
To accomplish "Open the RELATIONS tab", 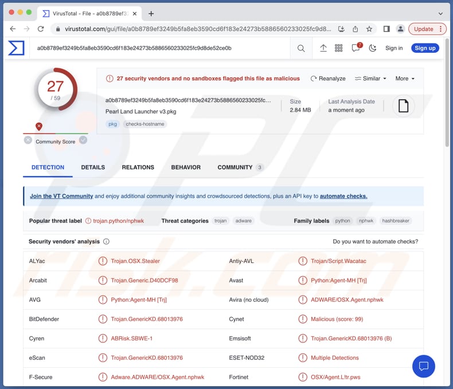I will tap(138, 167).
